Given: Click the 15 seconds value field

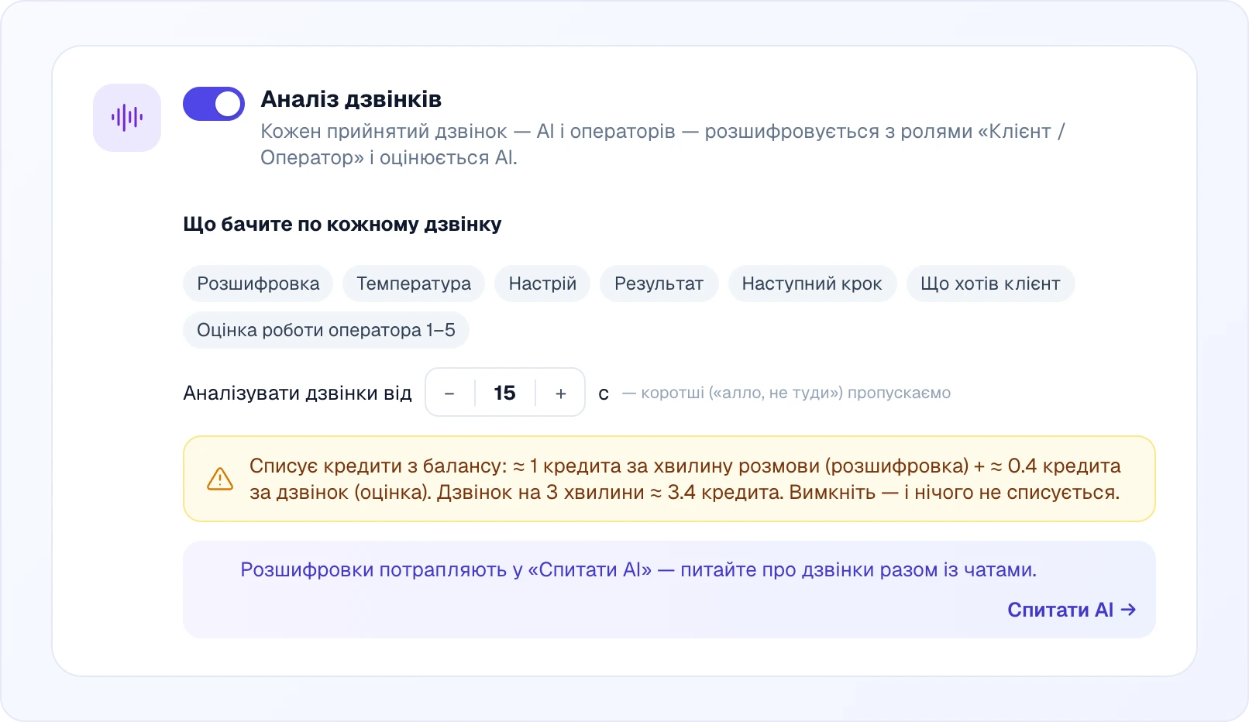Looking at the screenshot, I should pyautogui.click(x=504, y=393).
